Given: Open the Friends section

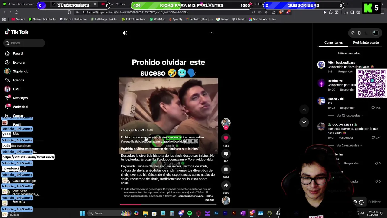Looking at the screenshot, I should coord(18,80).
